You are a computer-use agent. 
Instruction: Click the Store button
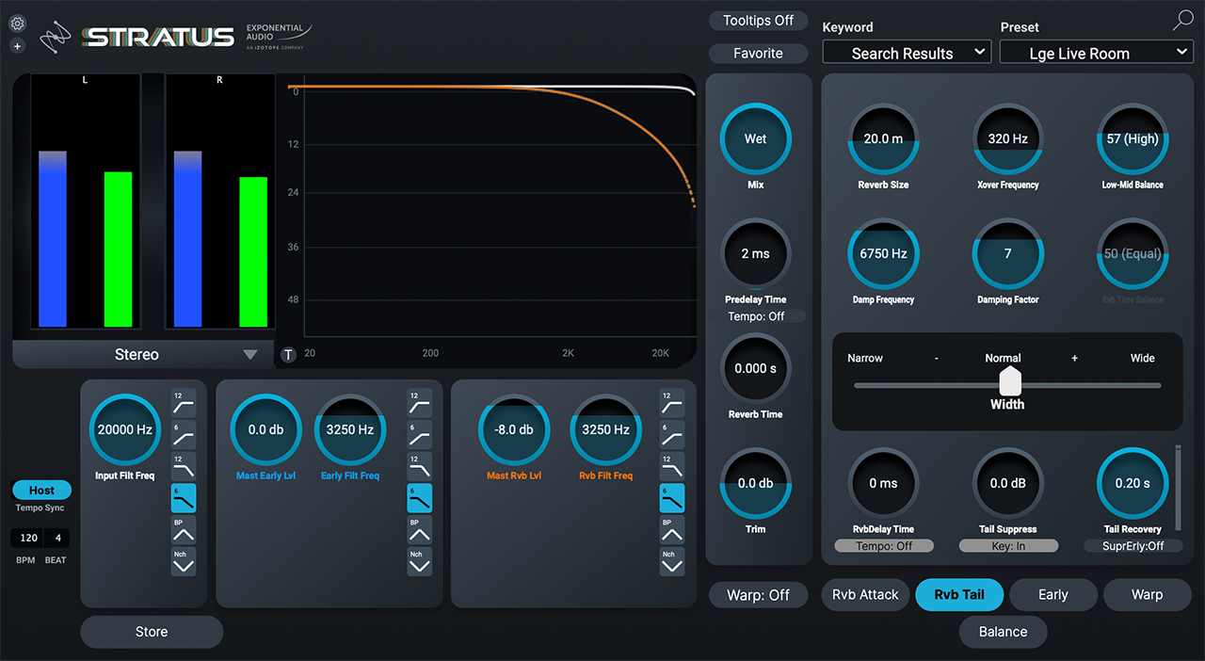click(x=152, y=632)
